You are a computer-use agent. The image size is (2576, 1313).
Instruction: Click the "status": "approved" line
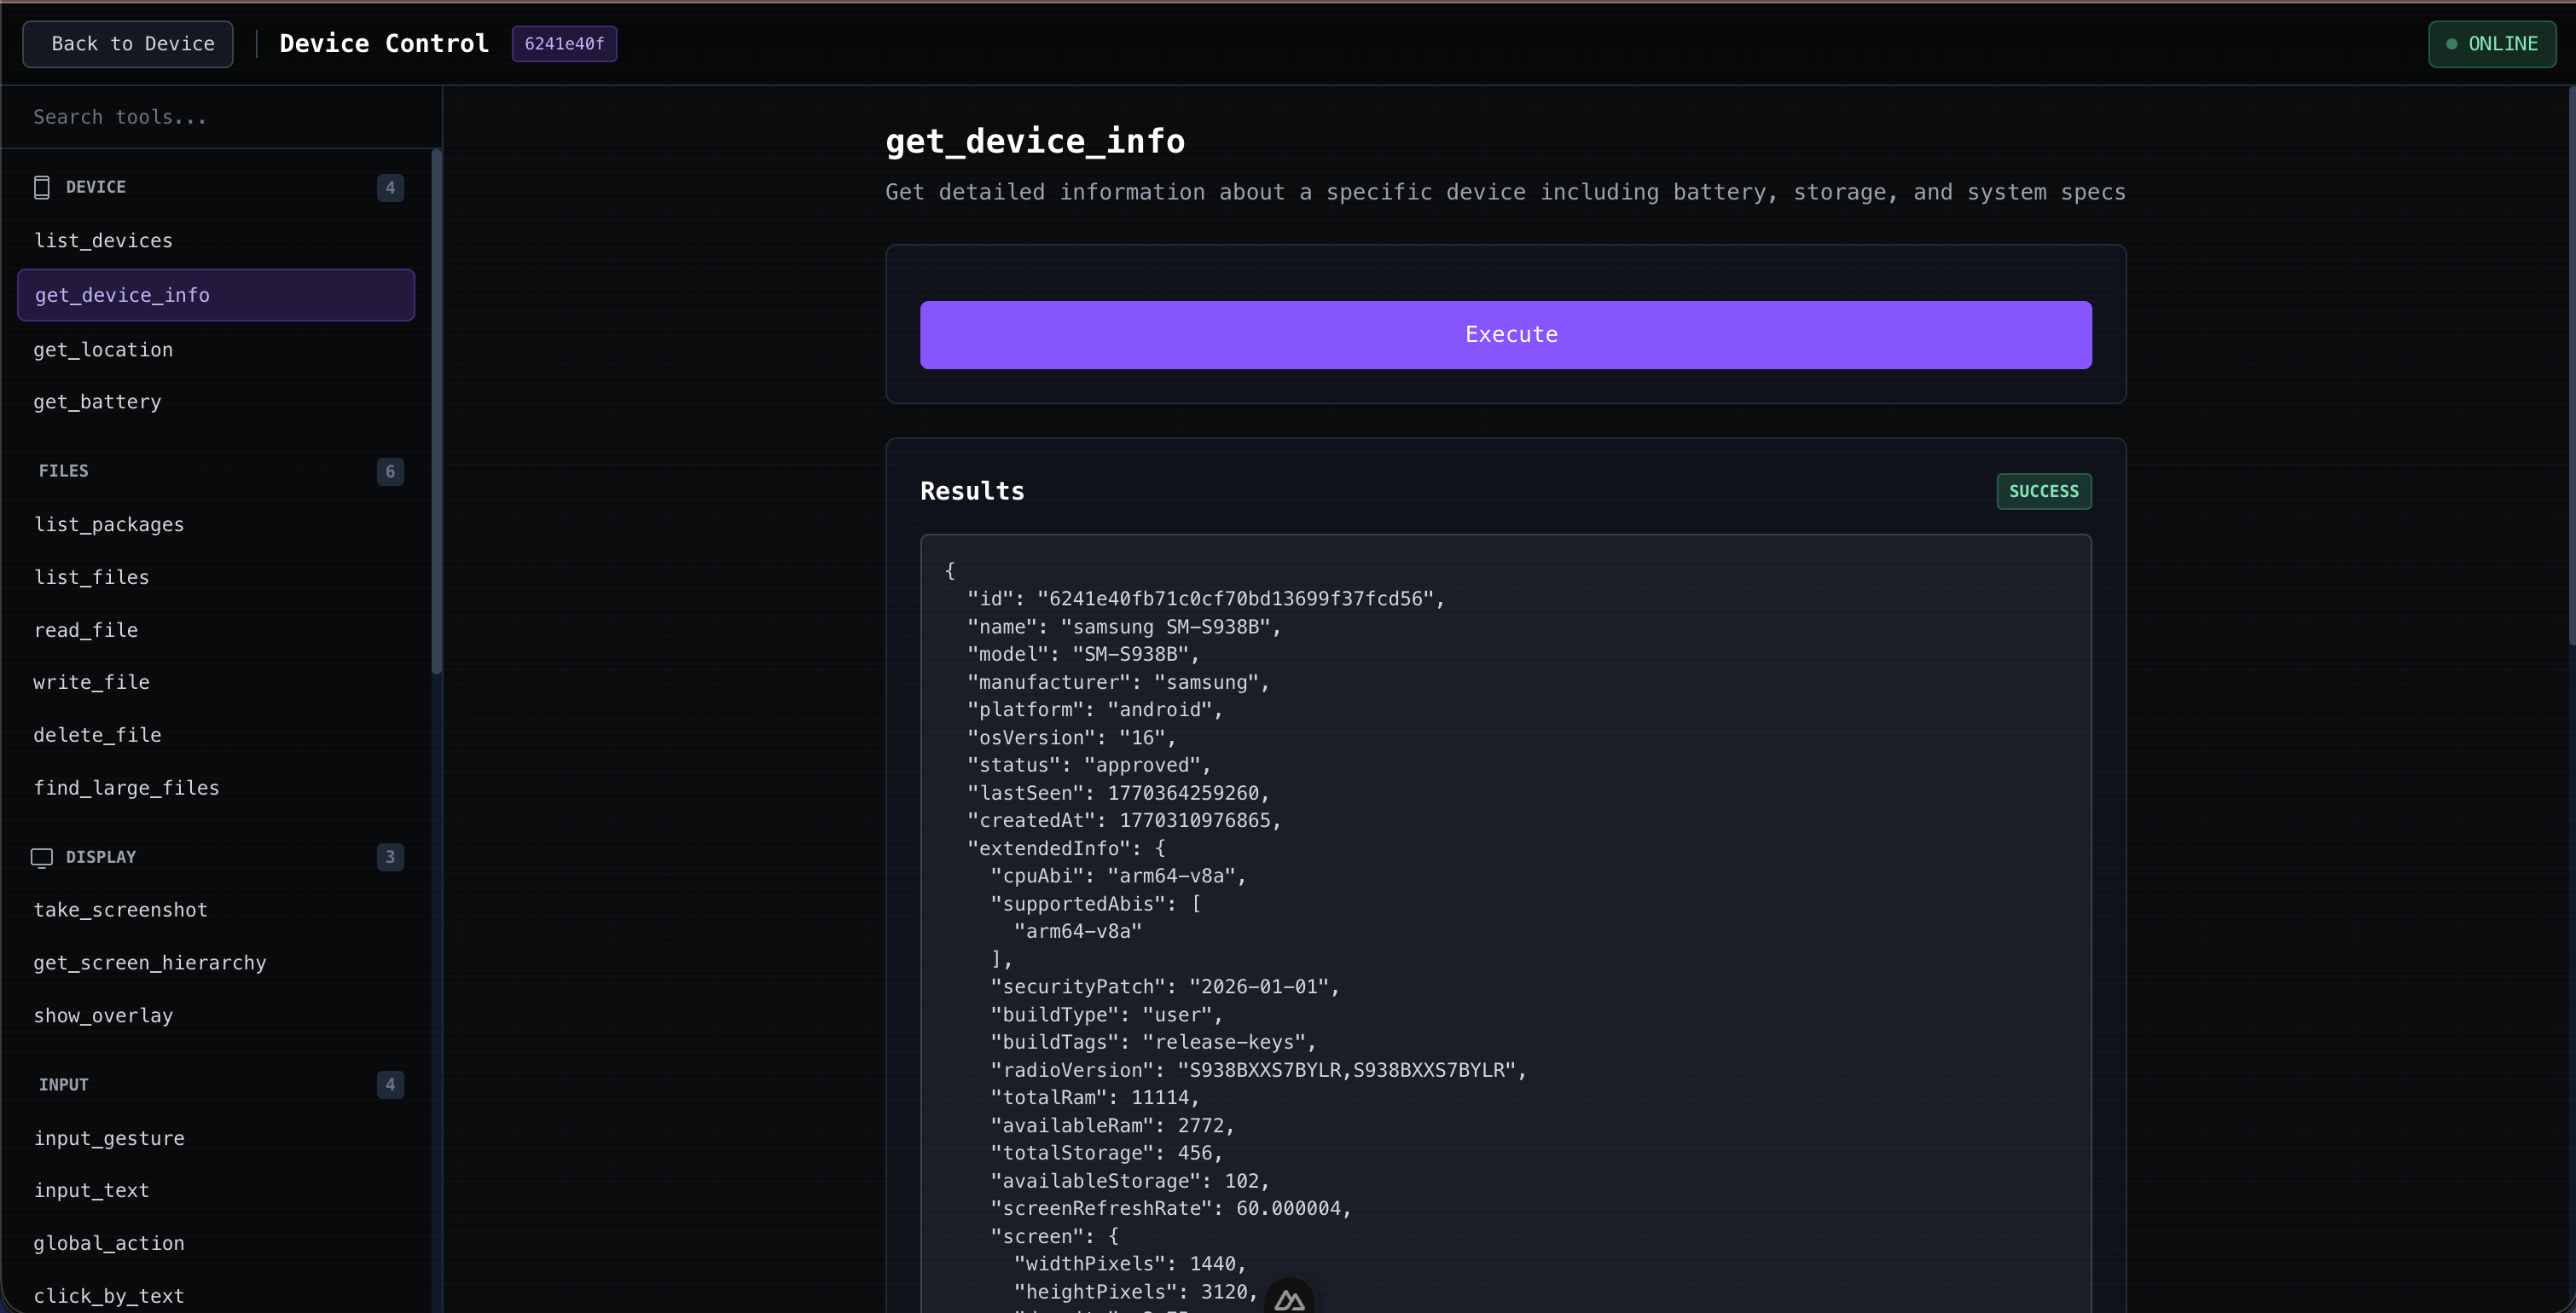1089,766
